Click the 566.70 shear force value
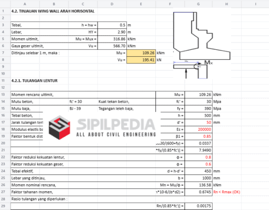Image resolution: width=269 pixels, height=210 pixels. pyautogui.click(x=112, y=46)
